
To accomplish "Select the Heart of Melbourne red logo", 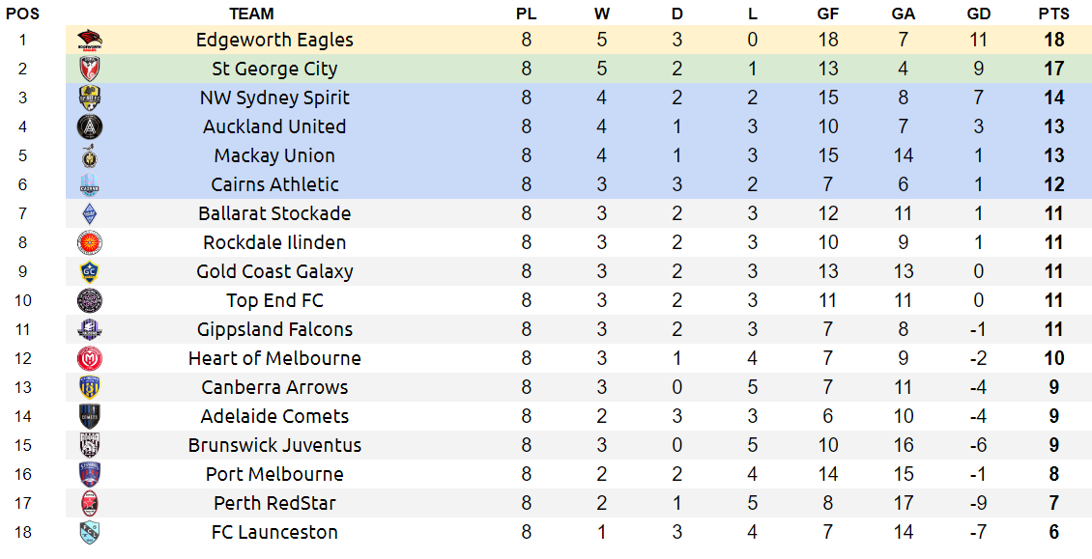I will [90, 358].
